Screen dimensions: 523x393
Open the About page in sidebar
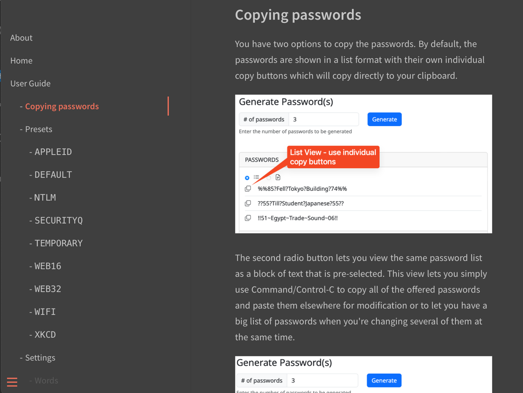tap(21, 38)
